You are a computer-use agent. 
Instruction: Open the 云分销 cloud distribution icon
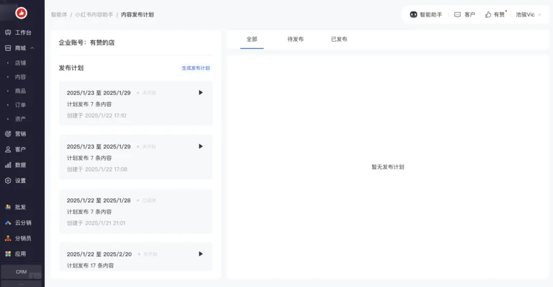coord(8,223)
